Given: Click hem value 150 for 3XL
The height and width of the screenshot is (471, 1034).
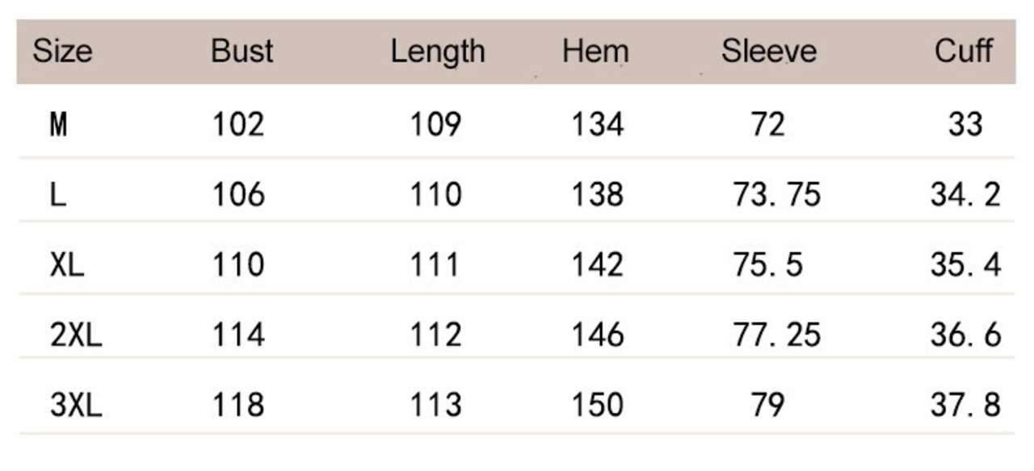Looking at the screenshot, I should (x=597, y=405).
